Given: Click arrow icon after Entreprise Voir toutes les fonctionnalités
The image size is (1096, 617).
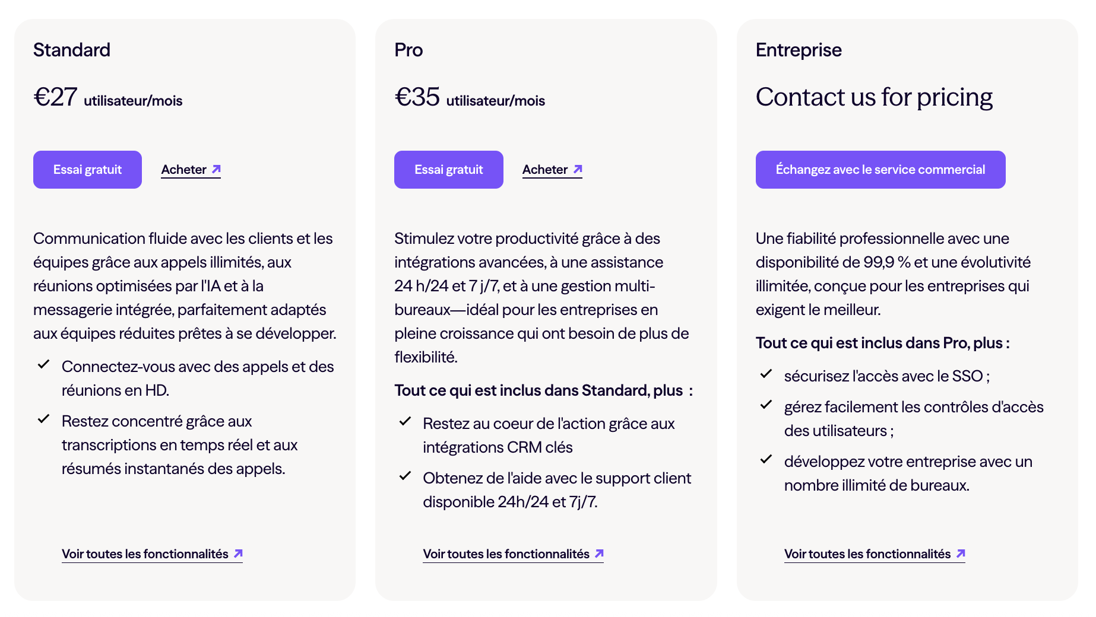Looking at the screenshot, I should [961, 554].
